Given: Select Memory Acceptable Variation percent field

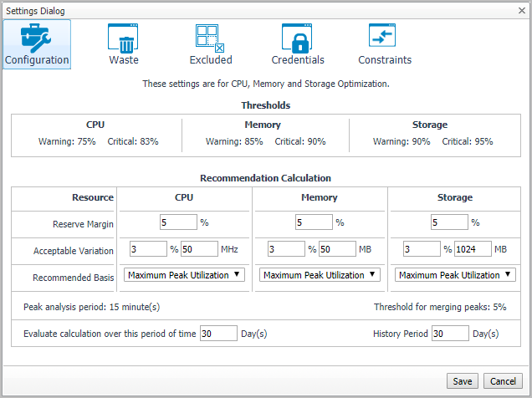Looking at the screenshot, I should (287, 249).
